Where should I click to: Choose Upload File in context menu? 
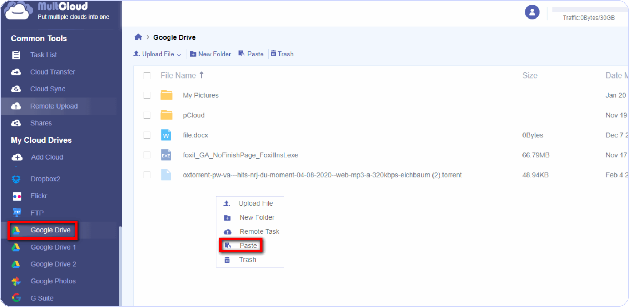coord(250,203)
